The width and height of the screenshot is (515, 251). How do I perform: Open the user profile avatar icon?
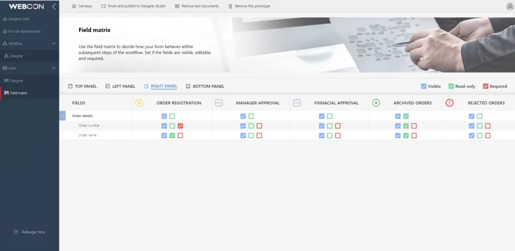(x=510, y=6)
